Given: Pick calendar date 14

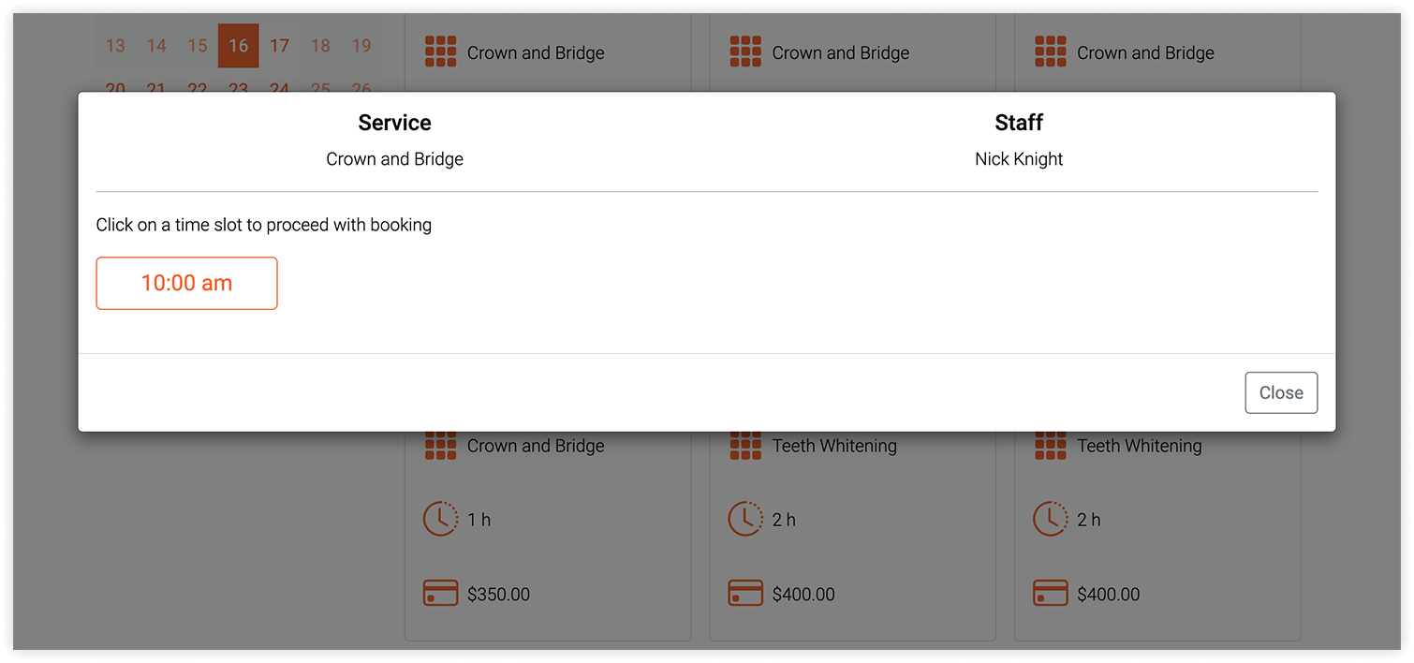Looking at the screenshot, I should [x=156, y=46].
